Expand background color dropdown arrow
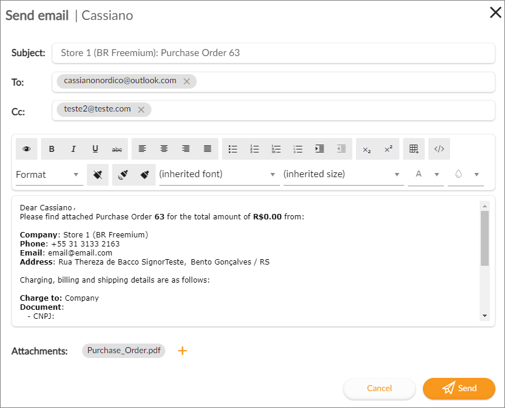 point(477,175)
